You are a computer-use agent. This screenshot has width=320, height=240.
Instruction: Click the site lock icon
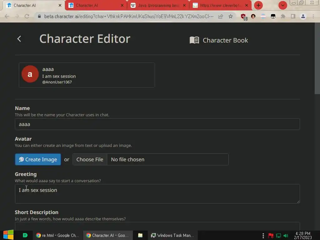point(39,16)
